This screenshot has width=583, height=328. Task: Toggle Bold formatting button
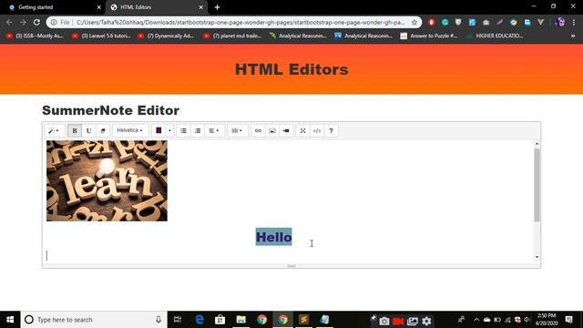tap(75, 130)
